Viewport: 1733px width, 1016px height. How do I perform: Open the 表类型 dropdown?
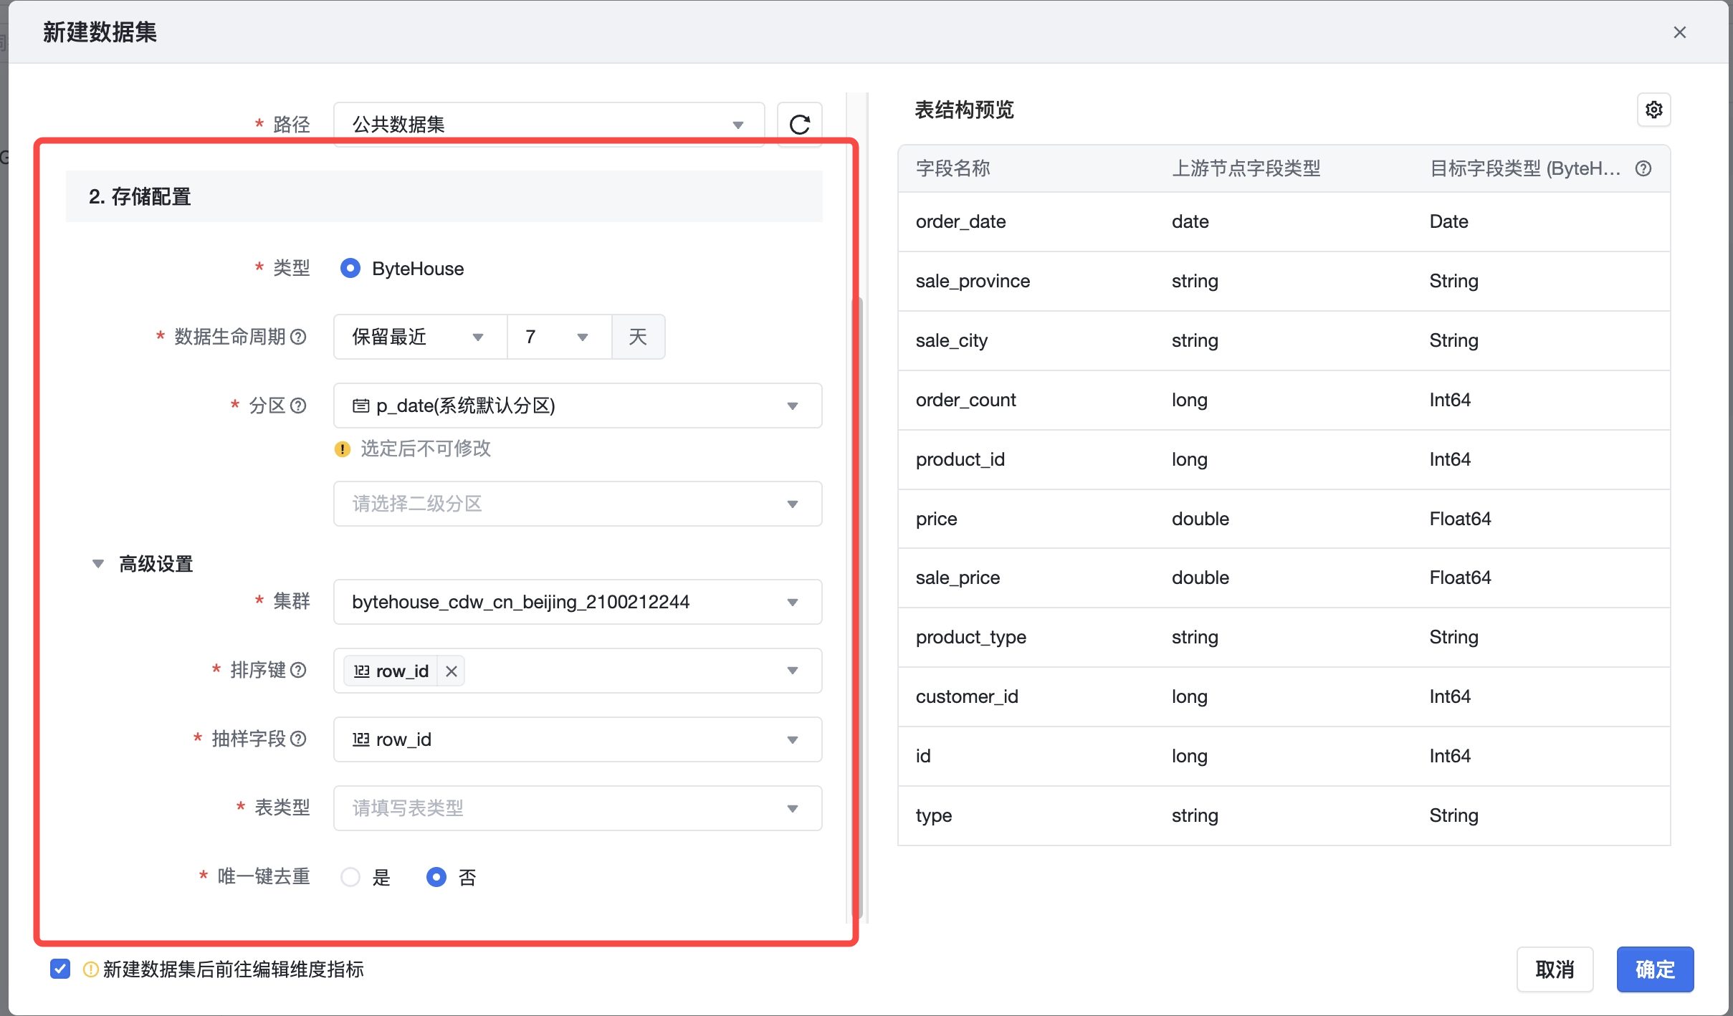tap(577, 808)
